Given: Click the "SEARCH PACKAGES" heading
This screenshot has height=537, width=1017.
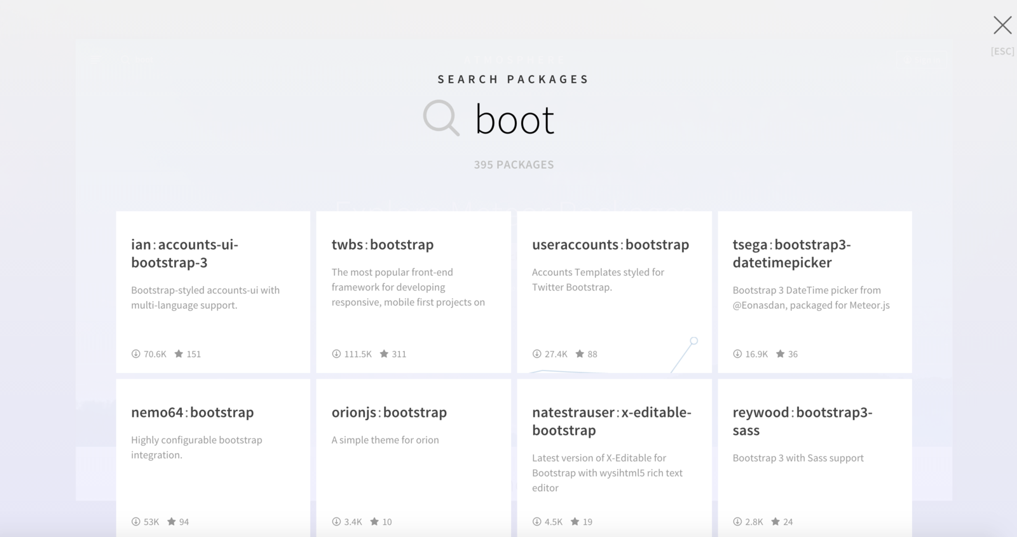Looking at the screenshot, I should 514,79.
